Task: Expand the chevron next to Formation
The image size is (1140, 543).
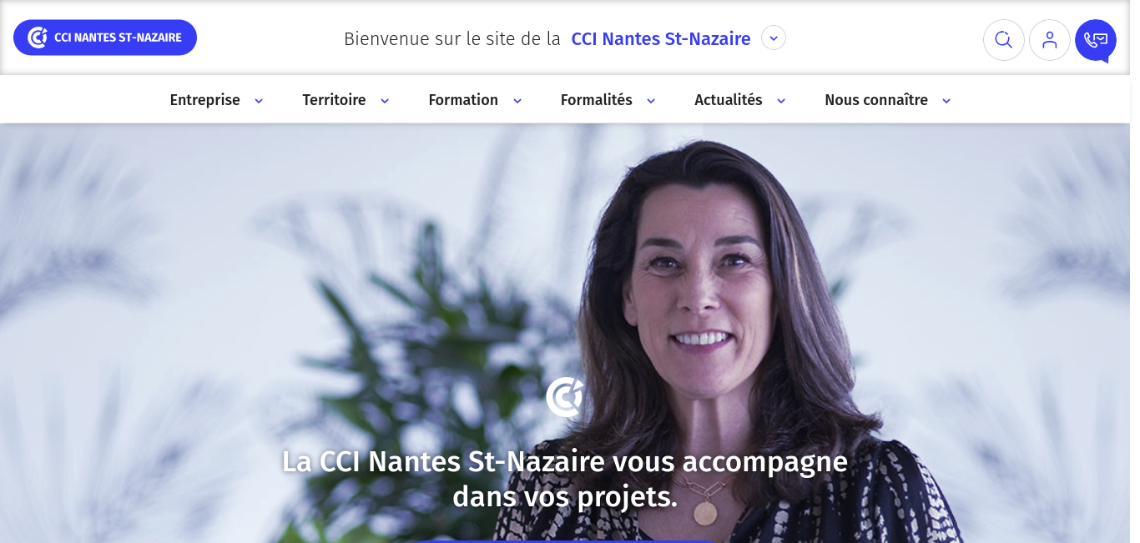Action: tap(517, 101)
